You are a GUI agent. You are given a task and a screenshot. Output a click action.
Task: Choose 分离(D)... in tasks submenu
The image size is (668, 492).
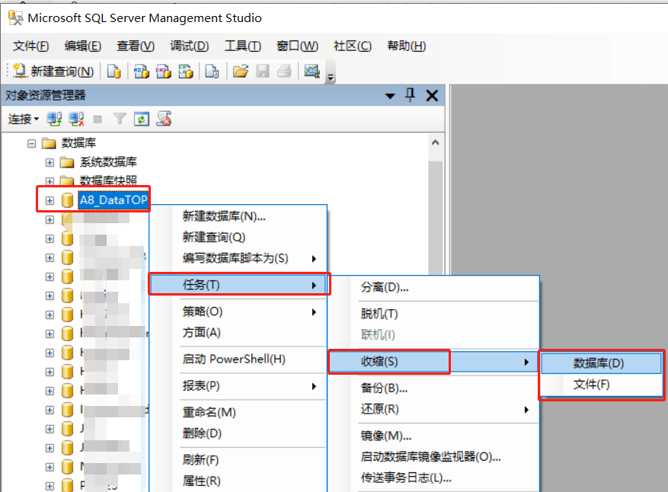click(x=433, y=288)
